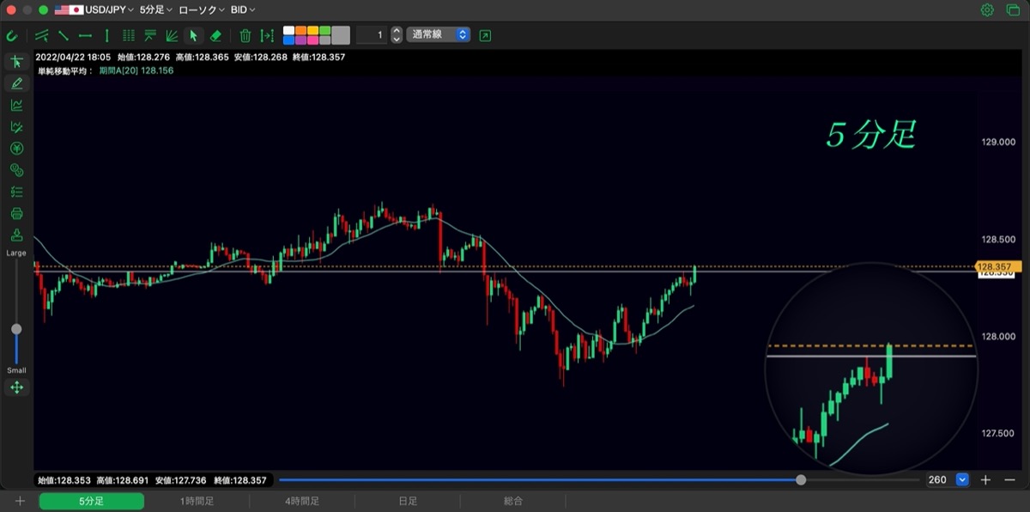Image resolution: width=1030 pixels, height=512 pixels.
Task: Switch to the 日足 tab
Action: (408, 501)
